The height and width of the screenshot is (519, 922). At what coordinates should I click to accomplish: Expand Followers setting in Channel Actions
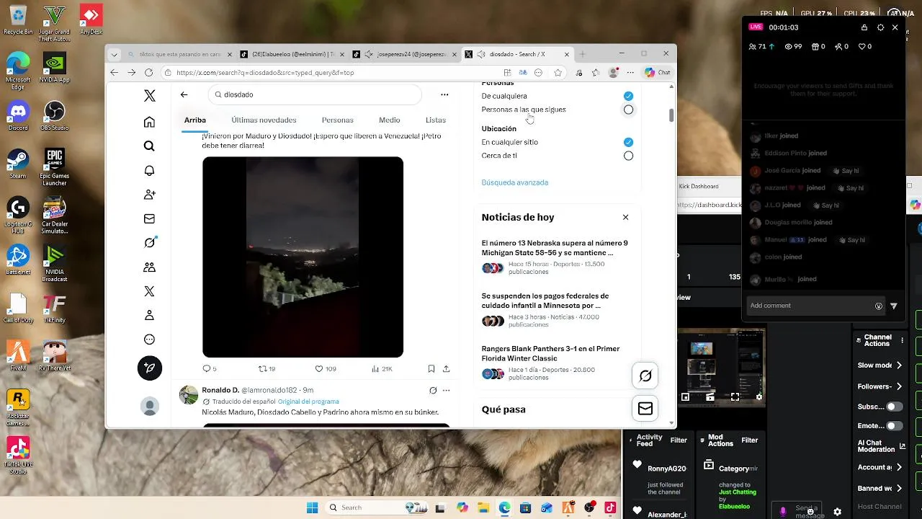899,386
